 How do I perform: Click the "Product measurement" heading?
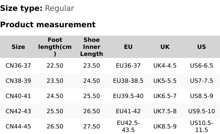coord(48,25)
